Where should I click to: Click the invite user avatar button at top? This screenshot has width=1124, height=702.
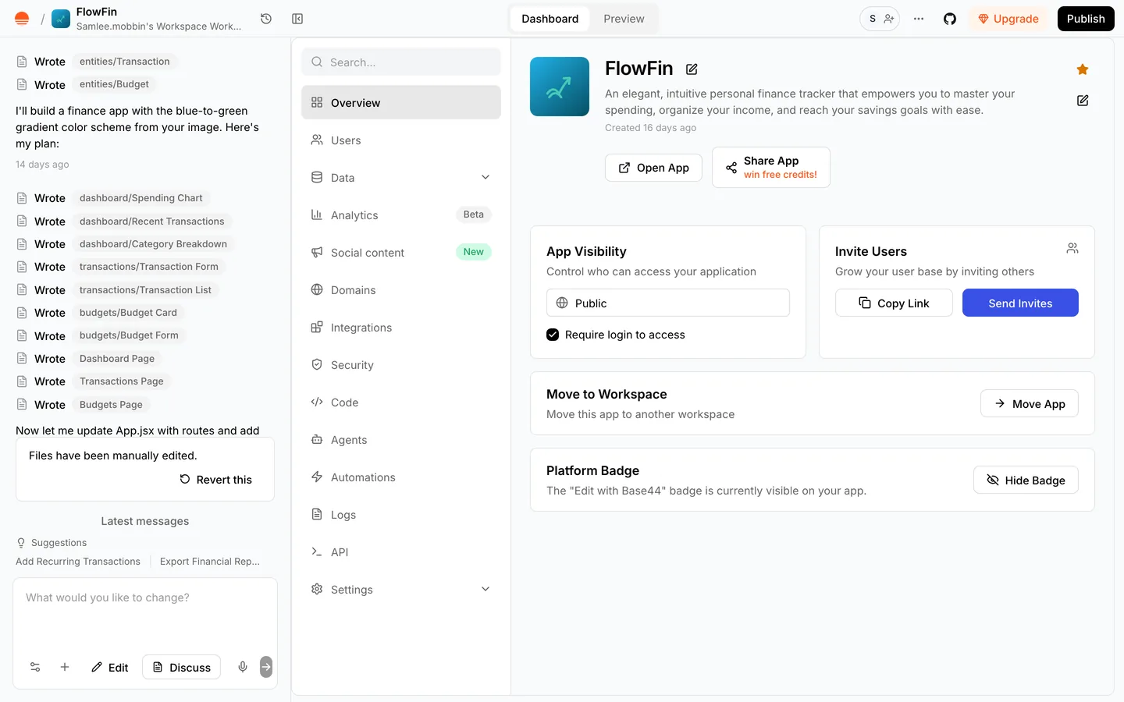point(880,19)
